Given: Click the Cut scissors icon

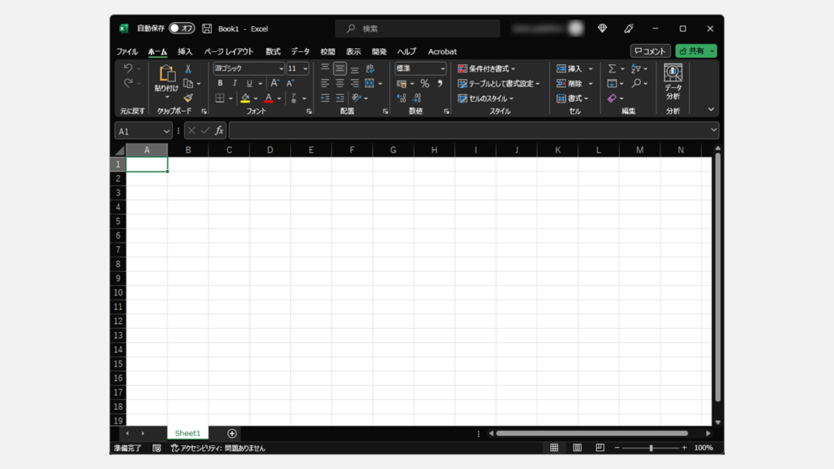Looking at the screenshot, I should click(x=188, y=69).
